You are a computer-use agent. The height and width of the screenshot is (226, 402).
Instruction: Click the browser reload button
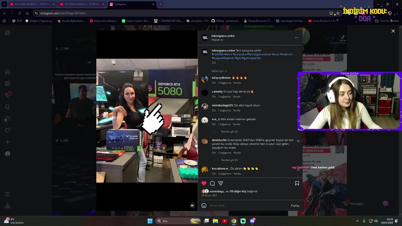tap(19, 13)
